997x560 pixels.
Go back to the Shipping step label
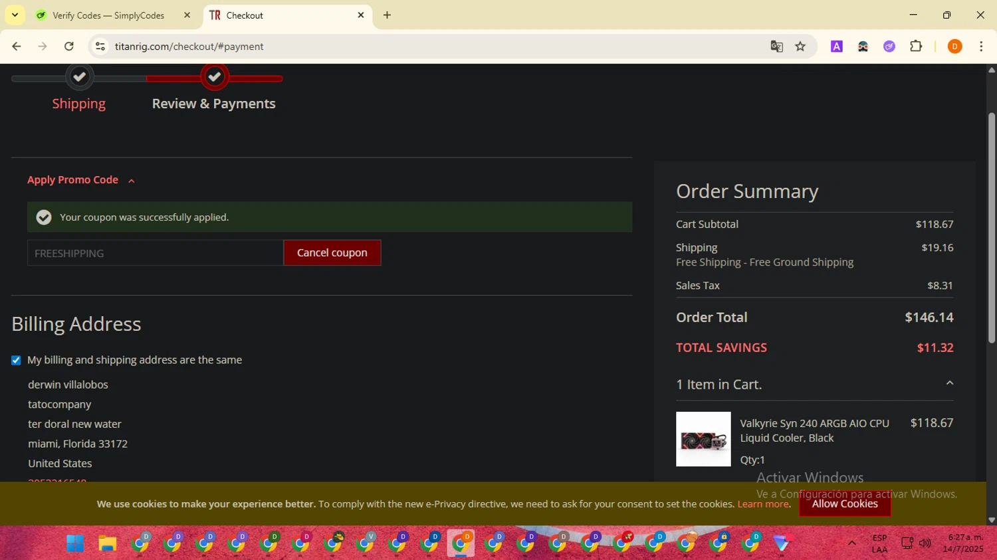pos(79,104)
